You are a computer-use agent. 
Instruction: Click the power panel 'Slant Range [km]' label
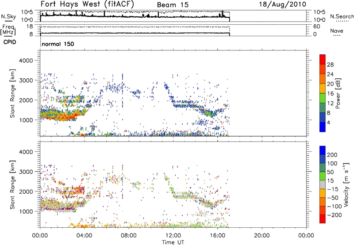12,93
